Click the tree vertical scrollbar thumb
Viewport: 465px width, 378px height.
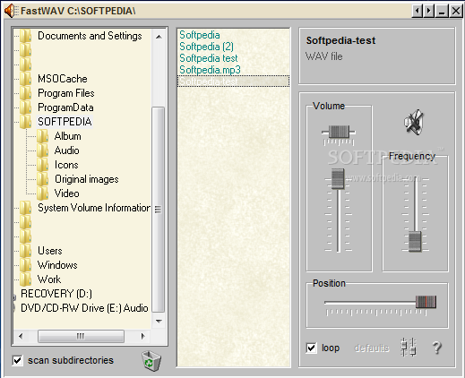159,210
